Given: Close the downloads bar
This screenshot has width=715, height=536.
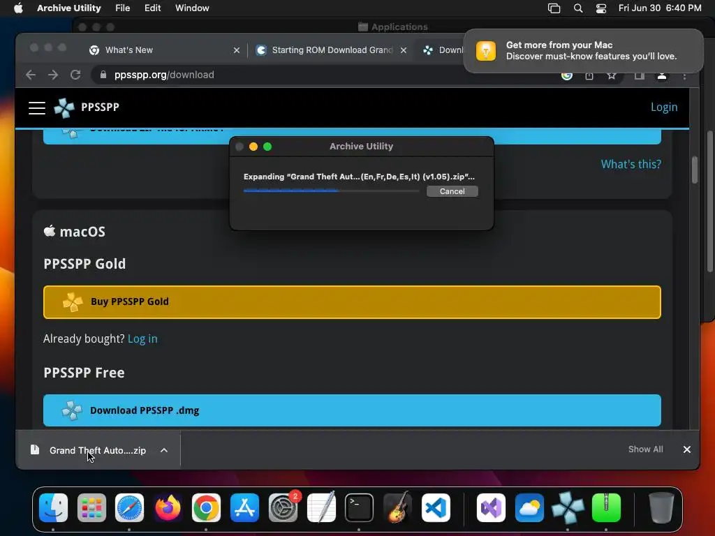Looking at the screenshot, I should (x=687, y=449).
